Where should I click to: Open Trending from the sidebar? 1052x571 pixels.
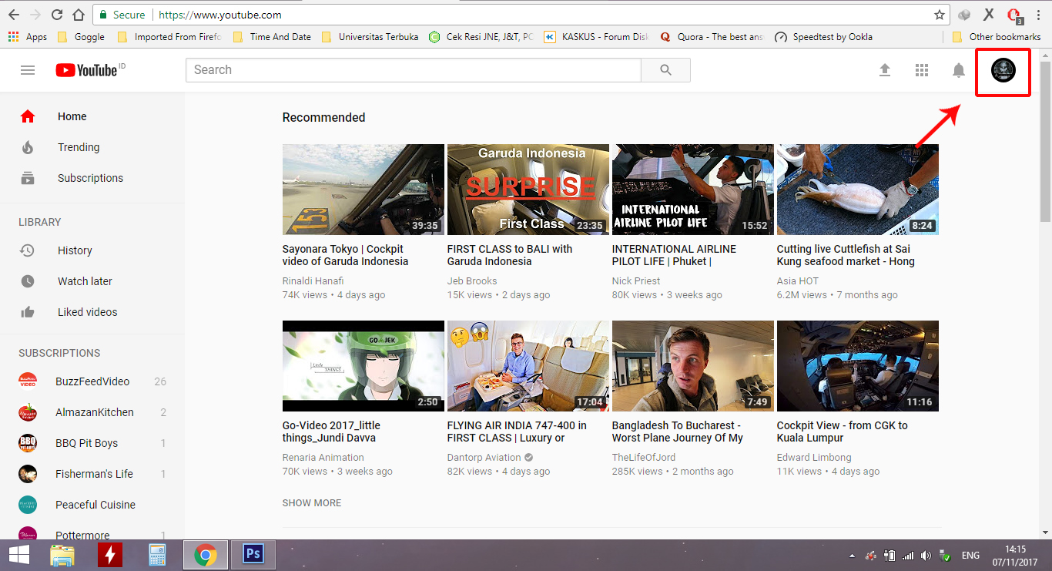pyautogui.click(x=78, y=147)
